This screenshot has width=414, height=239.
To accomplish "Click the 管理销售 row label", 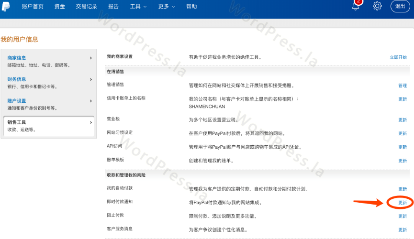I will 115,85.
